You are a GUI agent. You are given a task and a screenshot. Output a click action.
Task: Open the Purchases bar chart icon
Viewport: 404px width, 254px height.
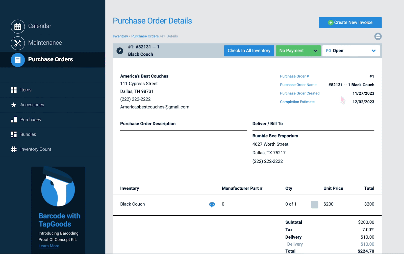(x=14, y=119)
